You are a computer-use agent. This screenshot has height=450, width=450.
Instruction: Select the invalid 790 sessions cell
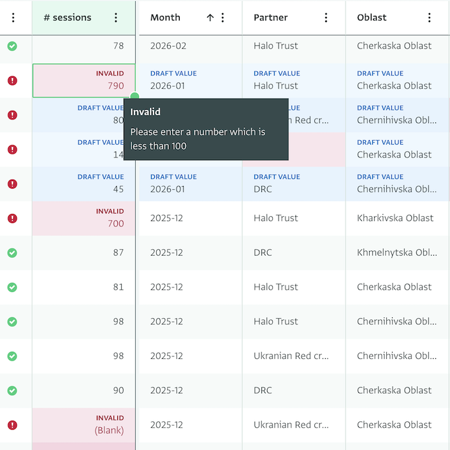tap(83, 81)
